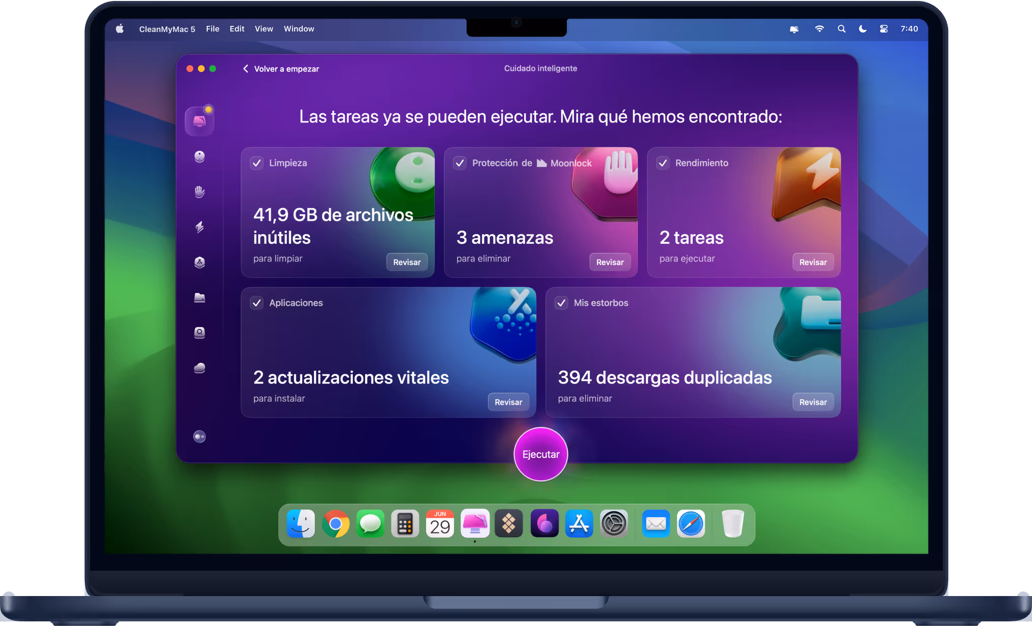
Task: Open Cloud Cleanup sidebar icon
Action: (199, 368)
